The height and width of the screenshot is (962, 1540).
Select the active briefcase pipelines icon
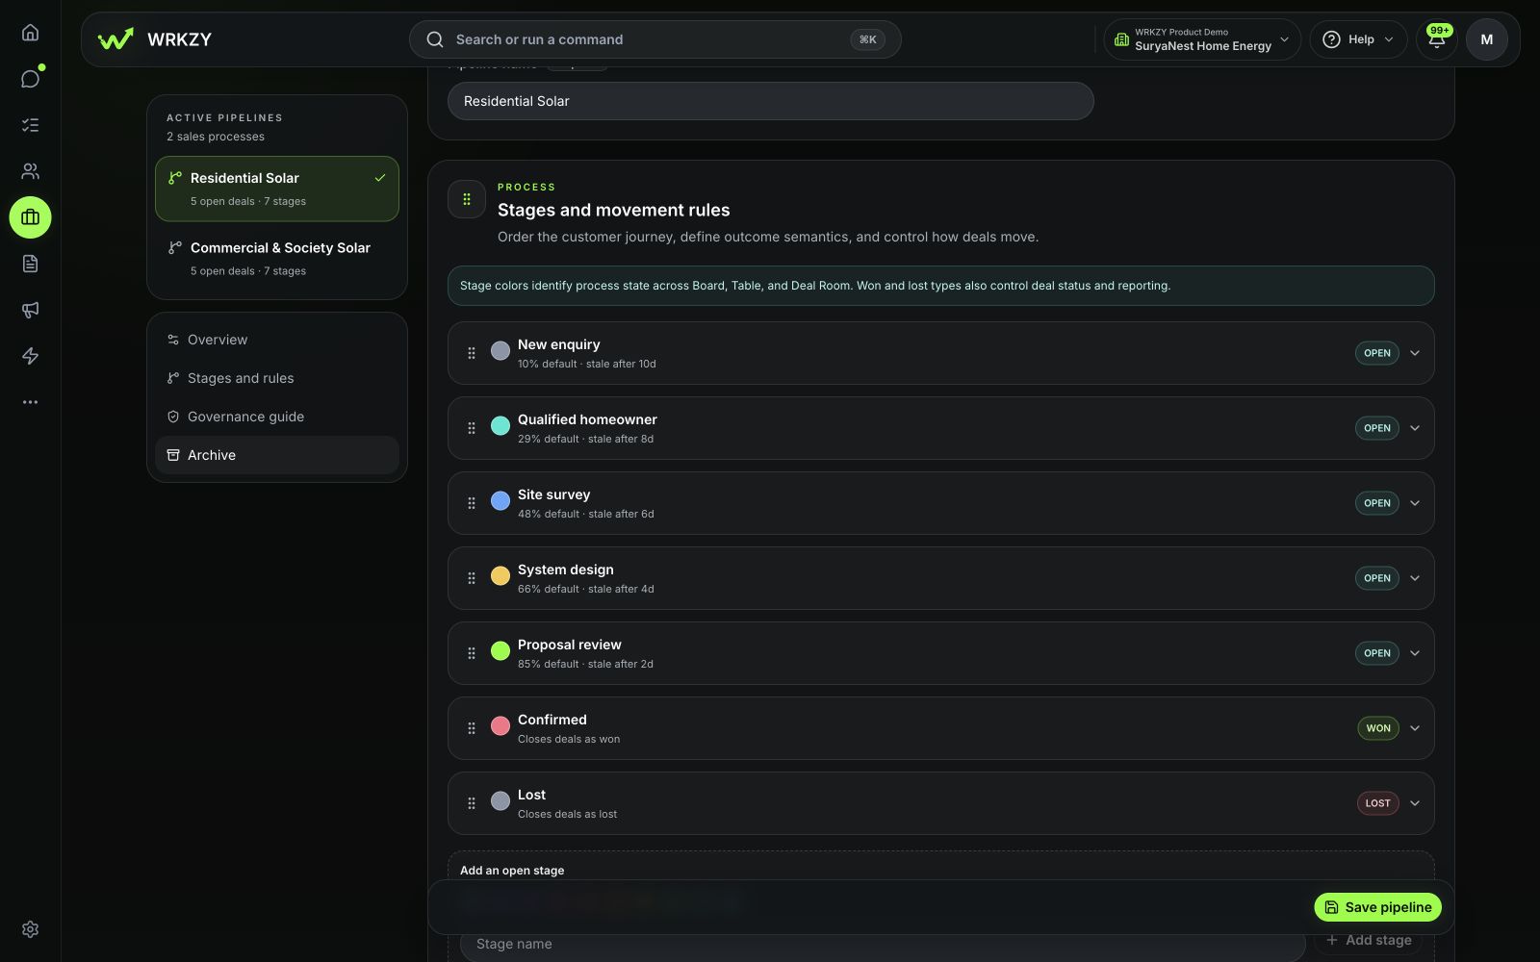(30, 217)
